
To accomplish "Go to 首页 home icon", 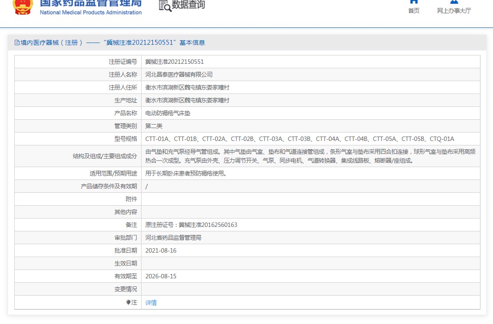I will (414, 2).
